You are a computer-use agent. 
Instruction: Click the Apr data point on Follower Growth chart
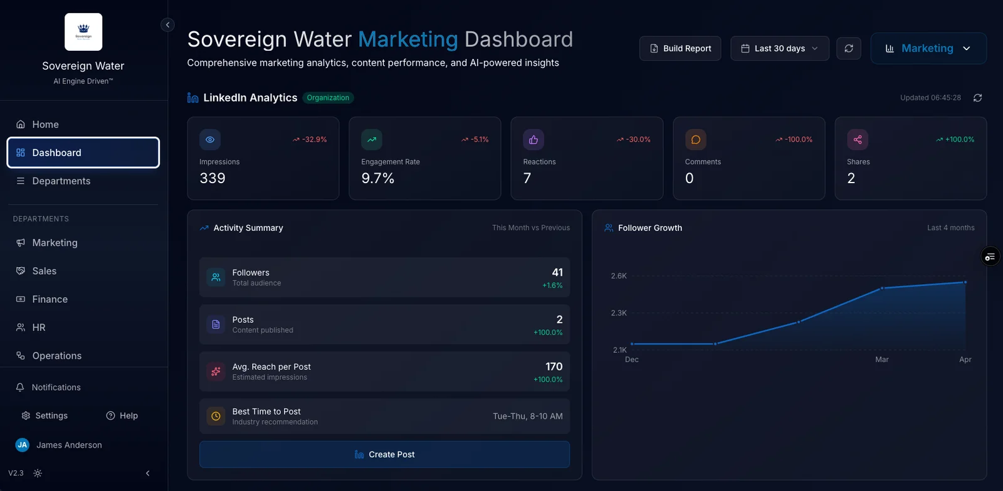pyautogui.click(x=965, y=282)
